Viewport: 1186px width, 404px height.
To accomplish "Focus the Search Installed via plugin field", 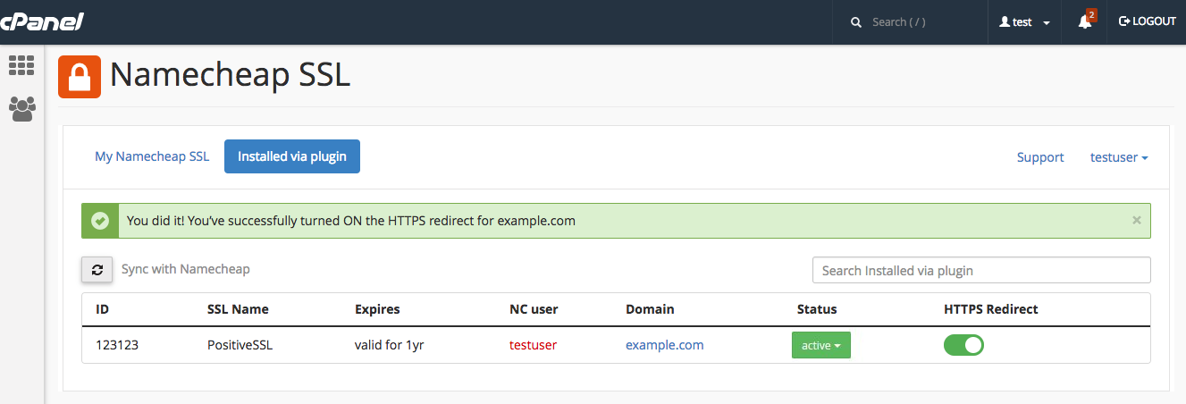I will tap(981, 270).
